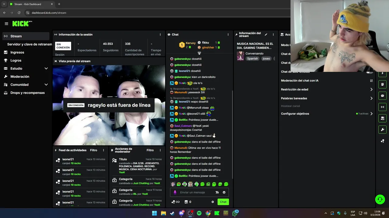Click Saul_Catman username in chat
This screenshot has height=218, width=389.
[182, 126]
